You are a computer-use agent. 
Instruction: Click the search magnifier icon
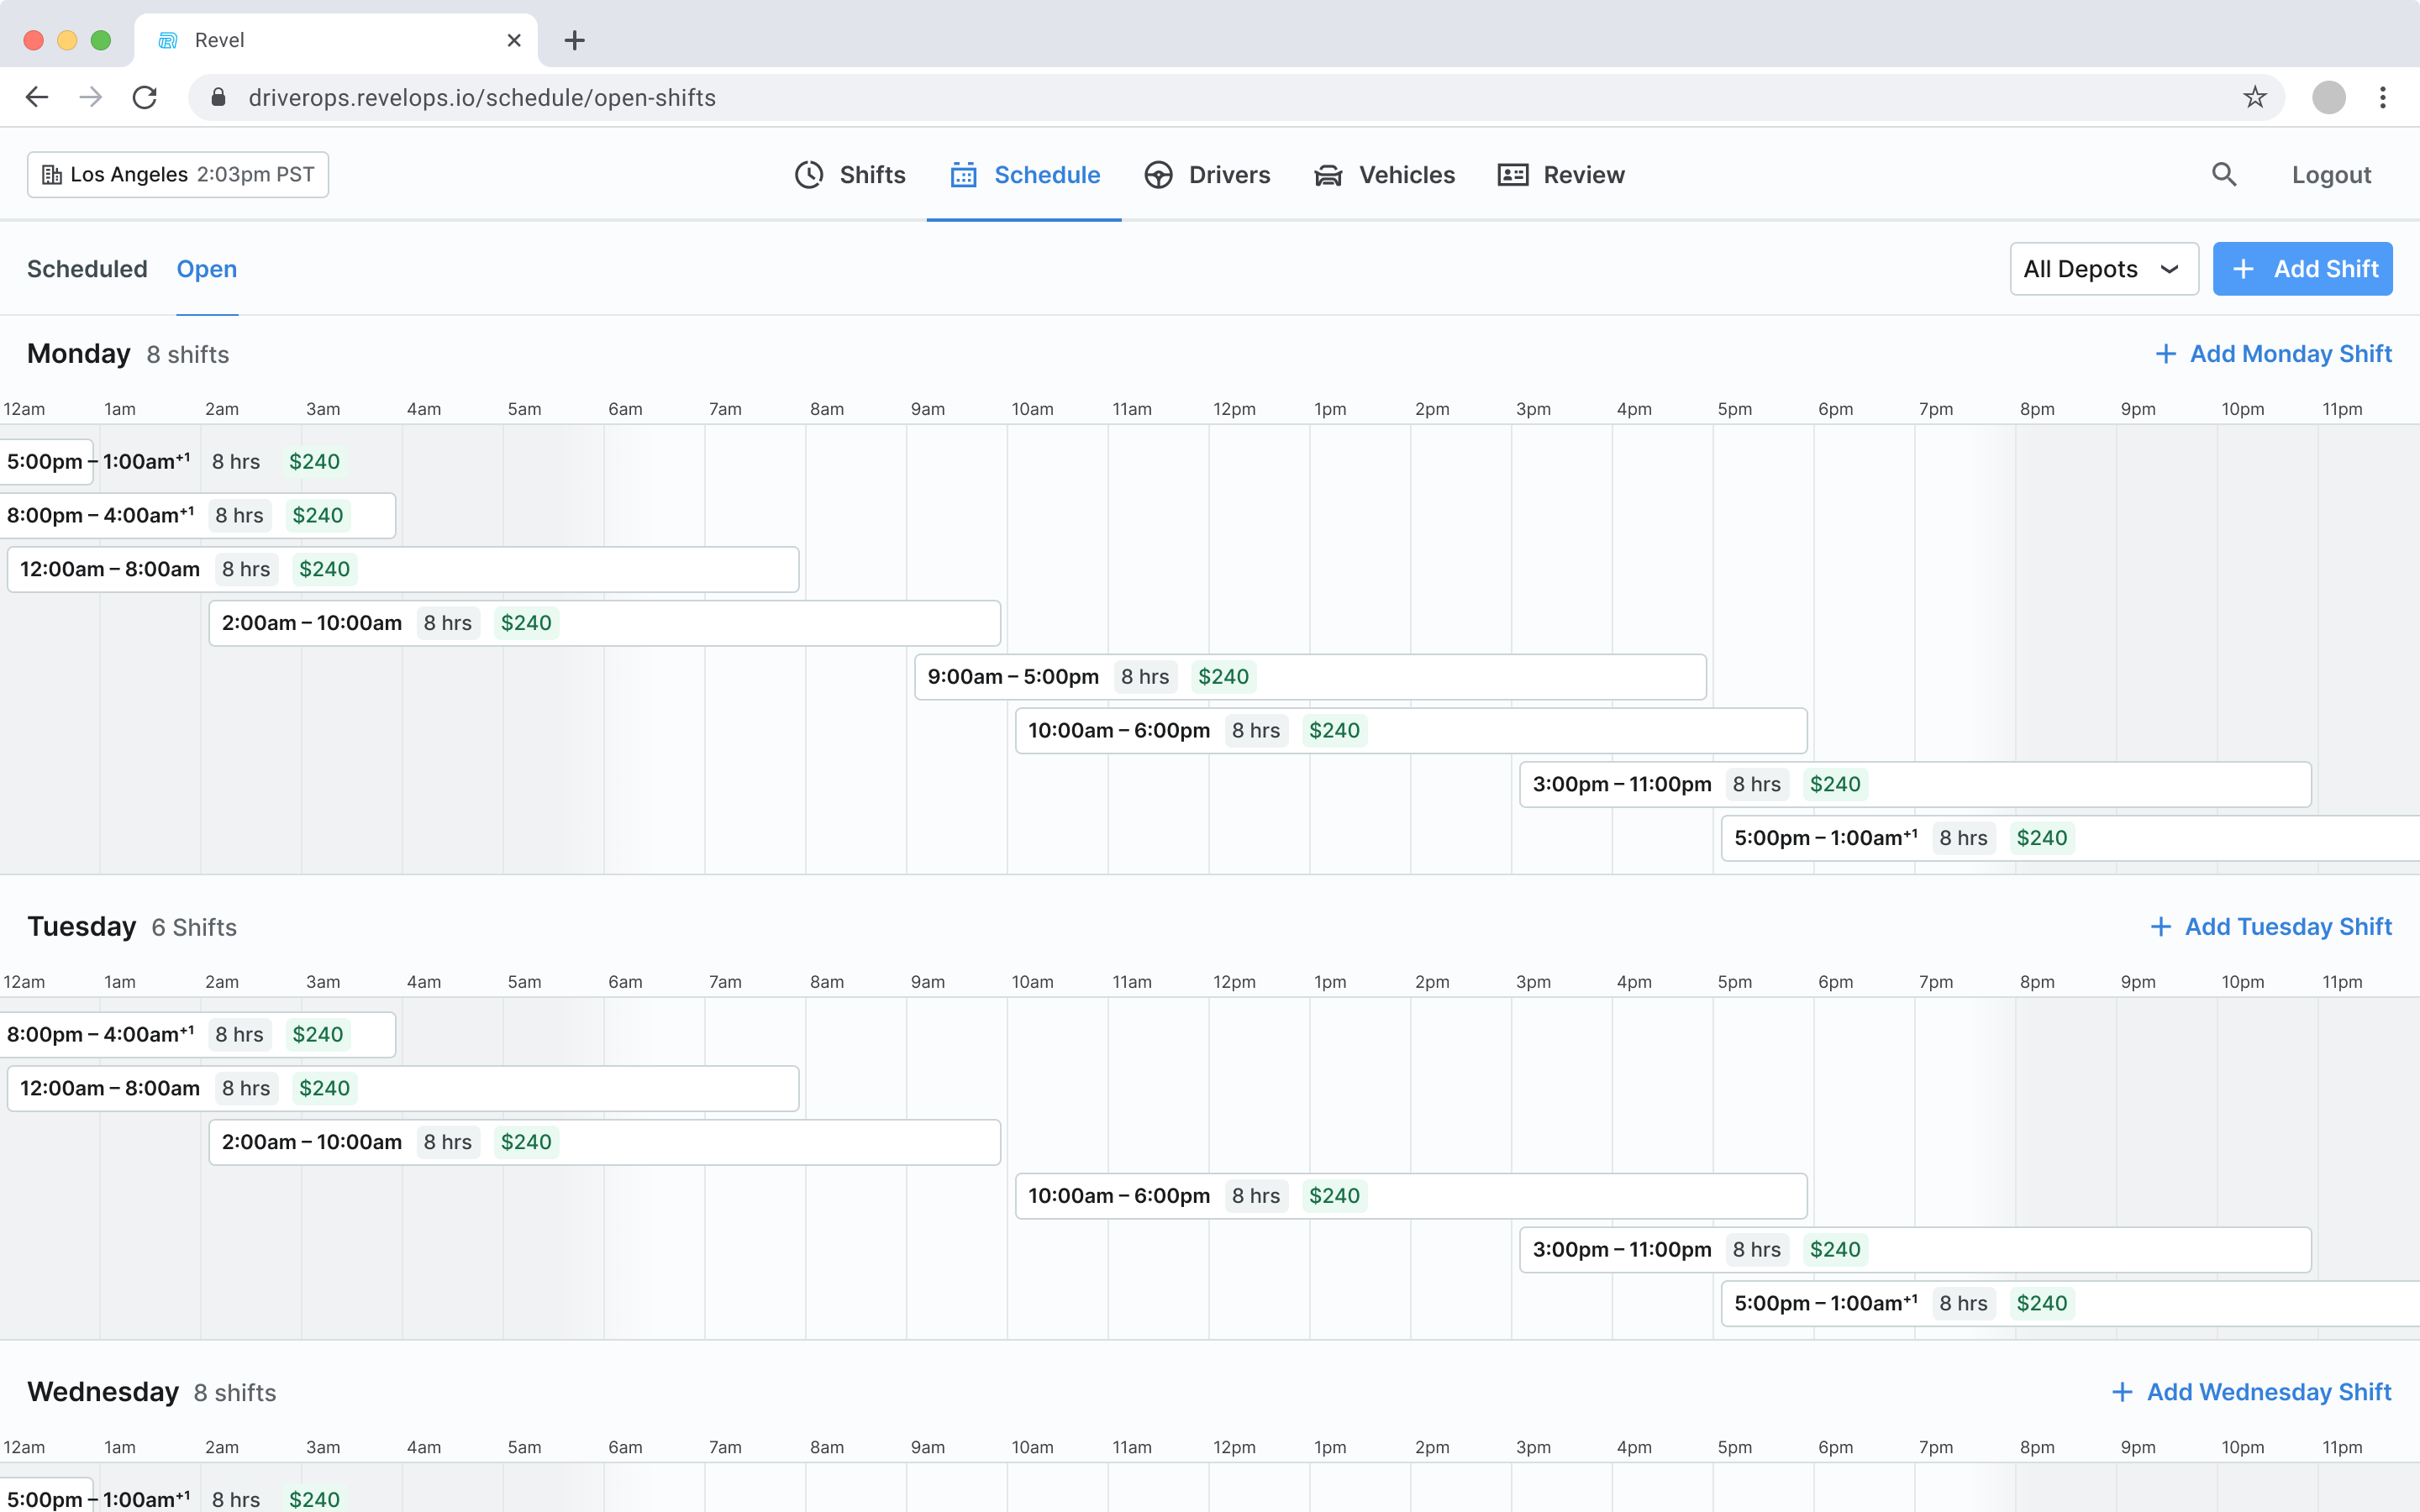2223,175
